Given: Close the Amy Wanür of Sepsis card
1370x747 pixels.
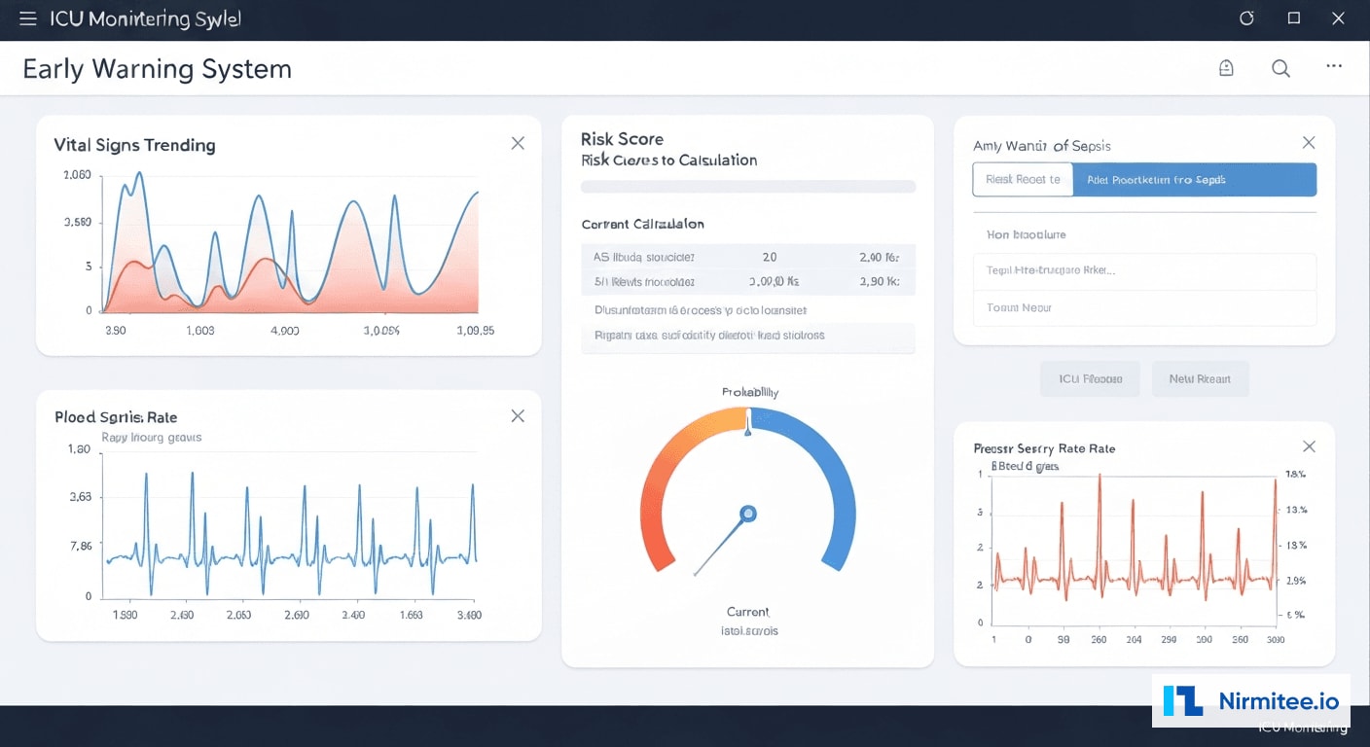Looking at the screenshot, I should 1309,143.
